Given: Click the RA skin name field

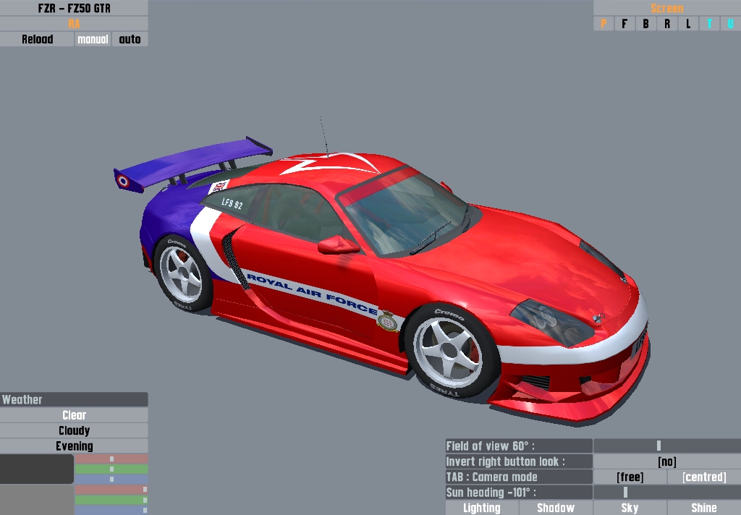Looking at the screenshot, I should point(74,24).
